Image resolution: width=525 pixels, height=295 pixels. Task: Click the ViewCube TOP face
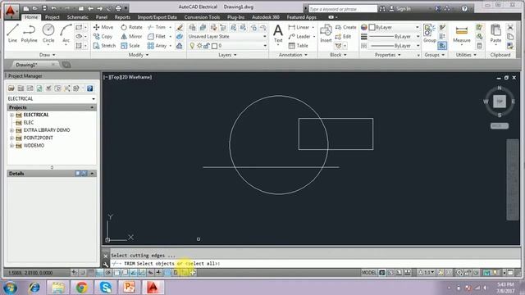tap(500, 102)
